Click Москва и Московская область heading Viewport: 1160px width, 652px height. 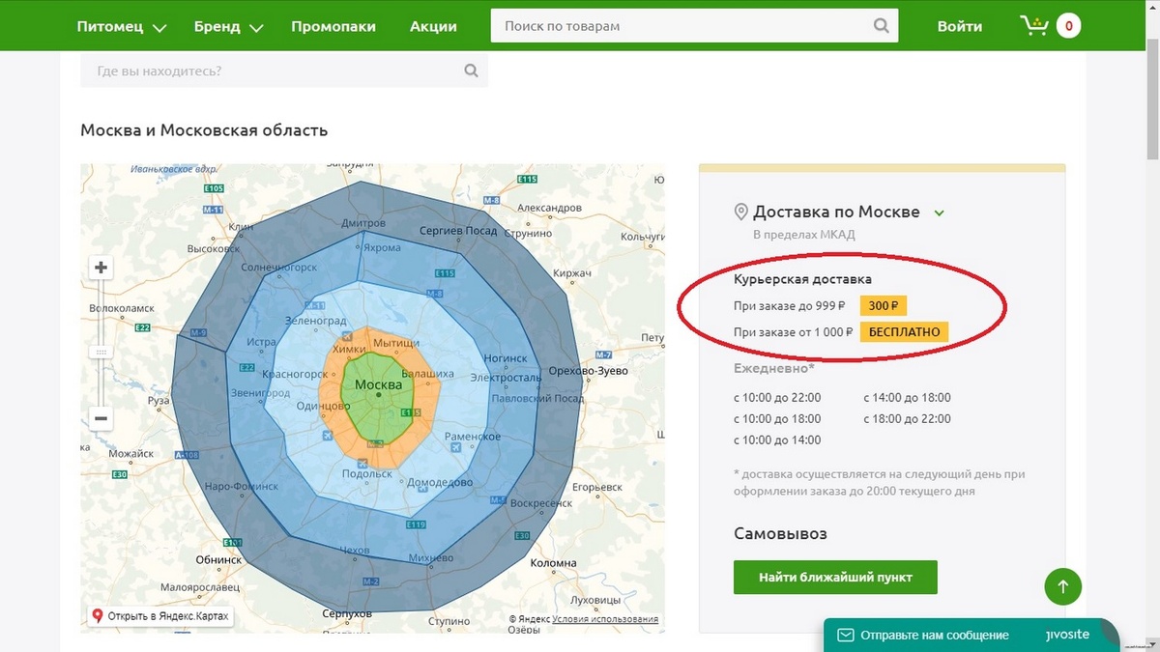pyautogui.click(x=204, y=129)
